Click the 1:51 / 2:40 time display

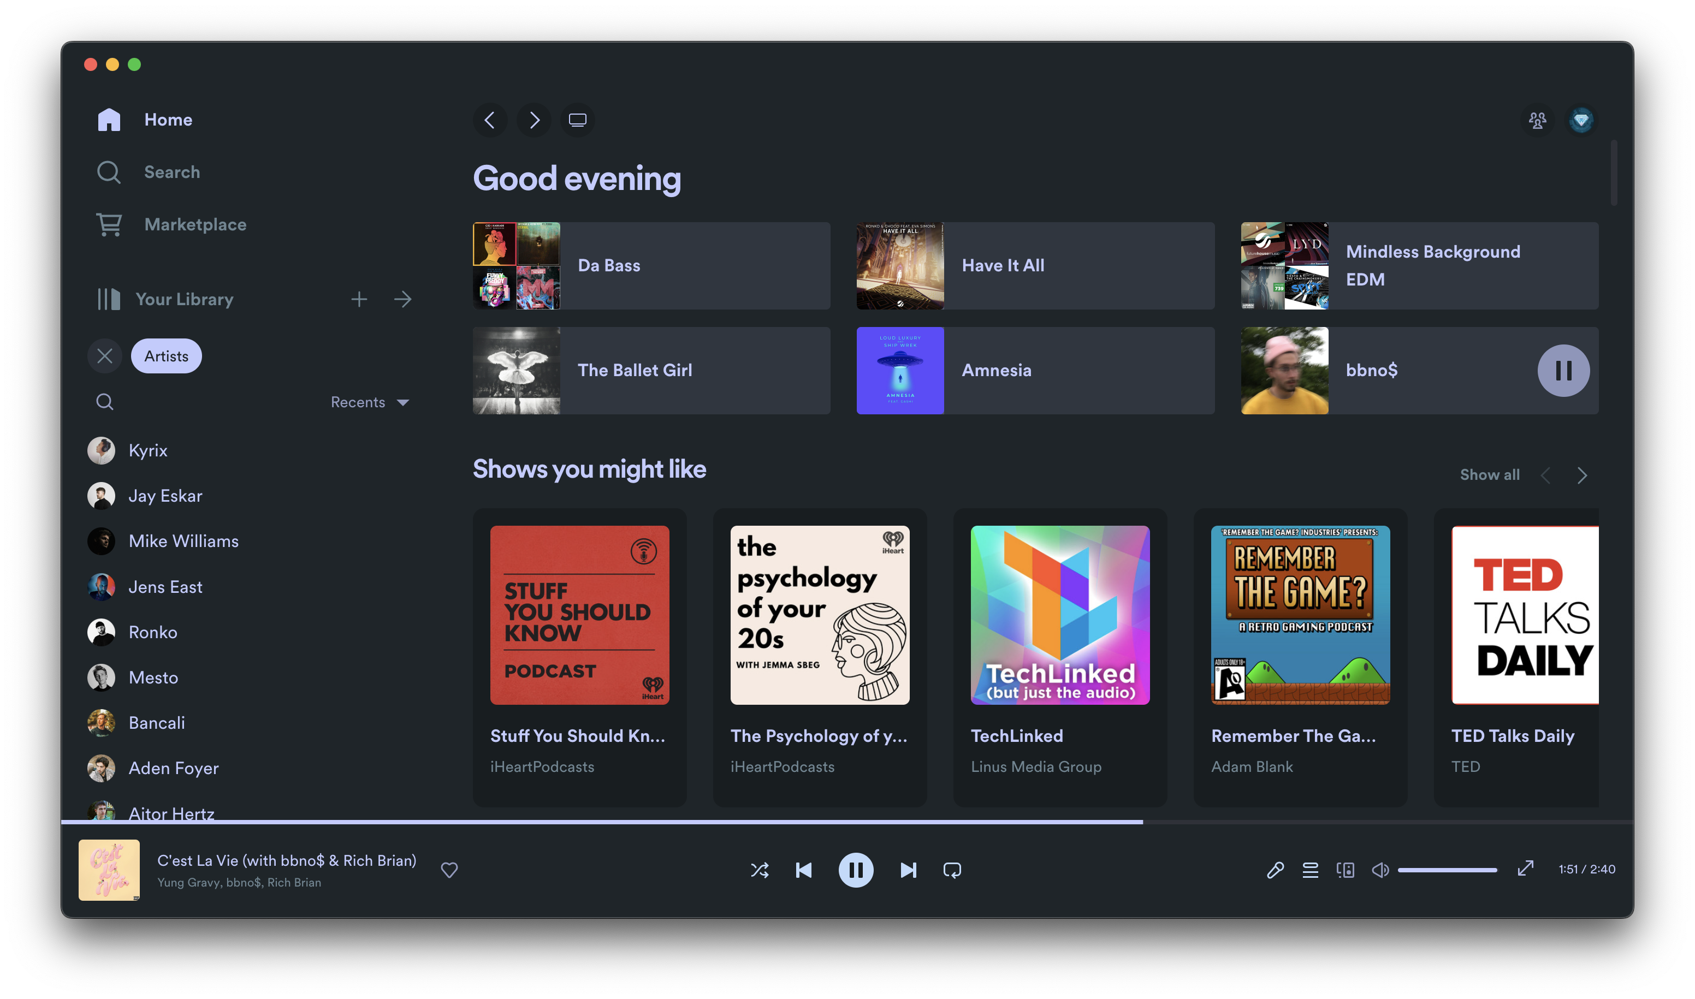point(1586,869)
